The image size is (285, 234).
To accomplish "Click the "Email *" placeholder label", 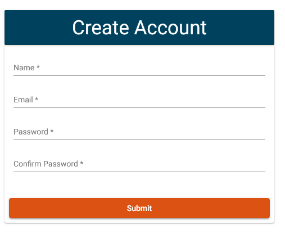I will (x=26, y=100).
